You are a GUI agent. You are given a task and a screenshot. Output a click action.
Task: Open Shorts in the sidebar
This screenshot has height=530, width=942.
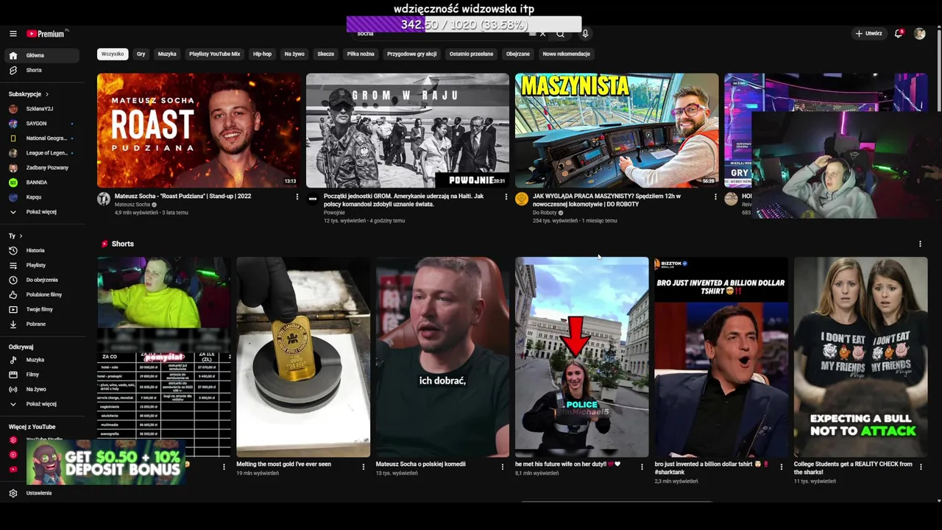click(42, 70)
